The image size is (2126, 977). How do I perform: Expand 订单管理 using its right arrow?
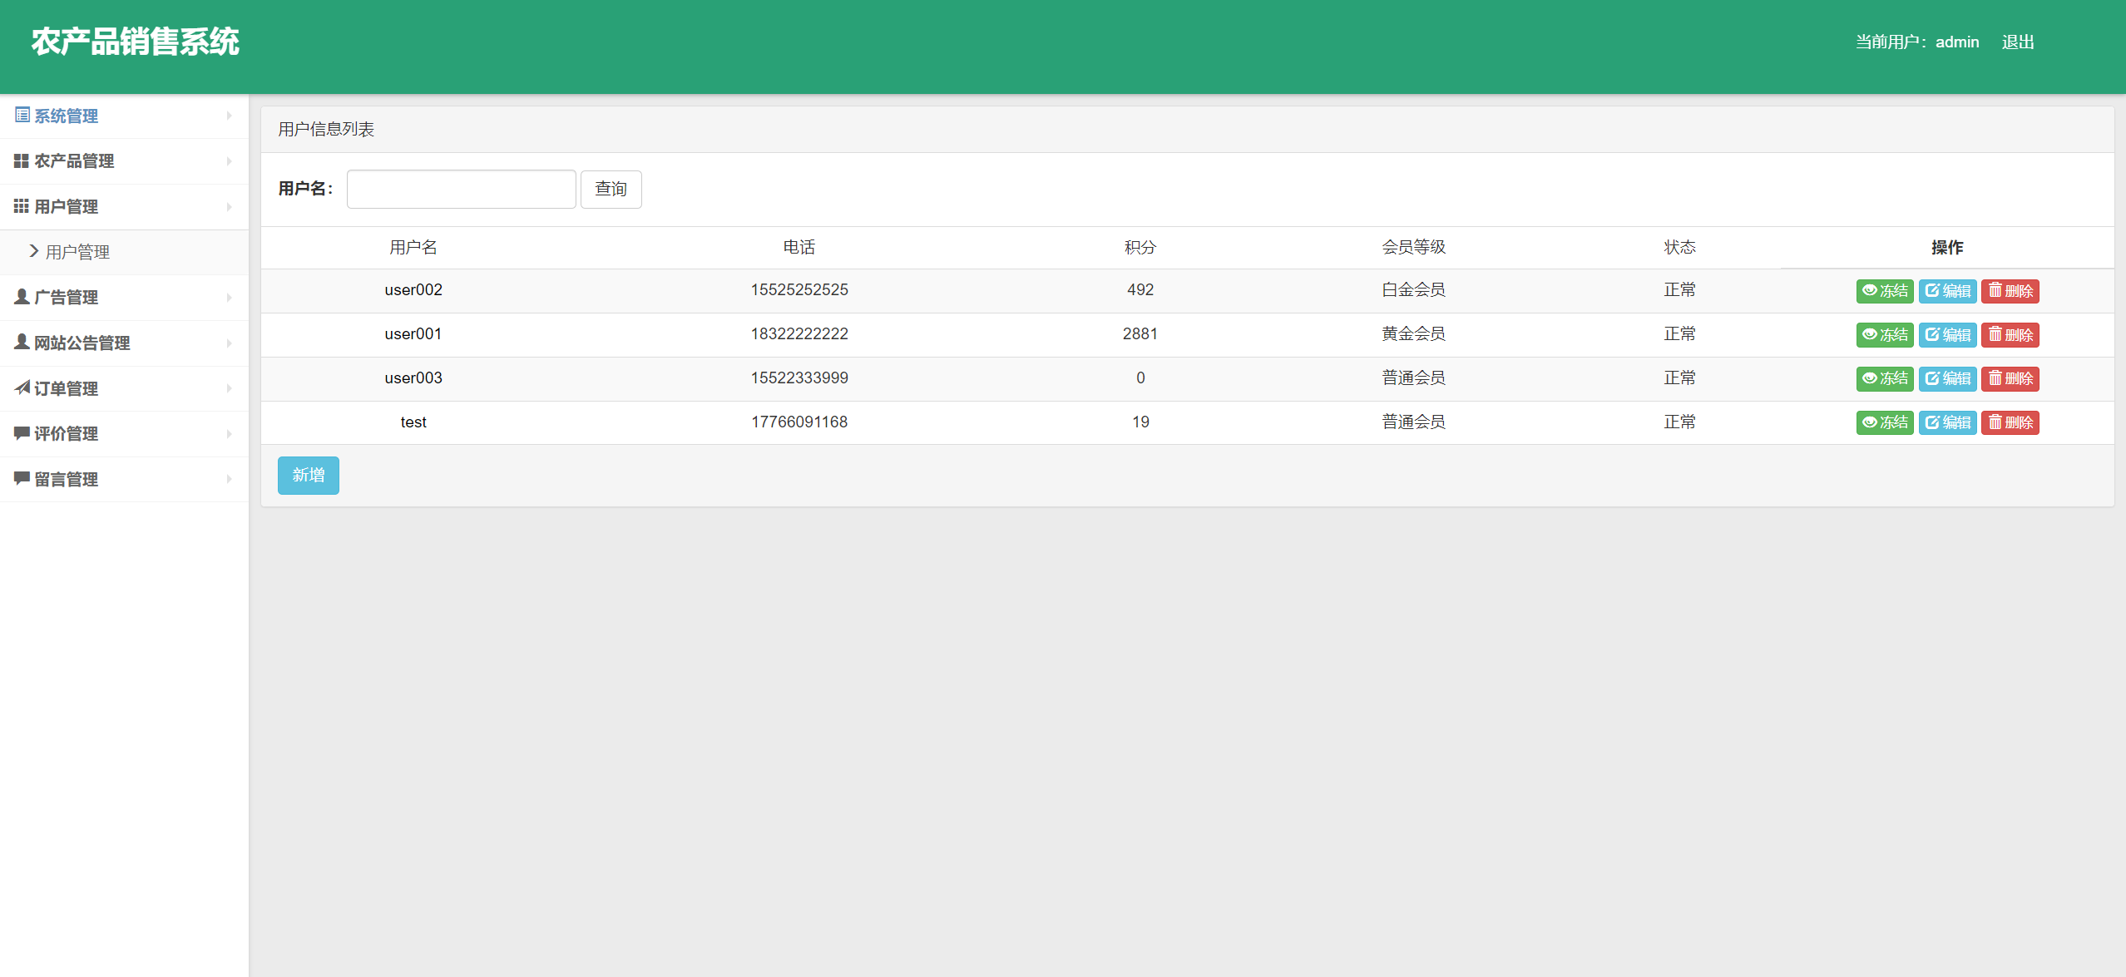pyautogui.click(x=229, y=388)
